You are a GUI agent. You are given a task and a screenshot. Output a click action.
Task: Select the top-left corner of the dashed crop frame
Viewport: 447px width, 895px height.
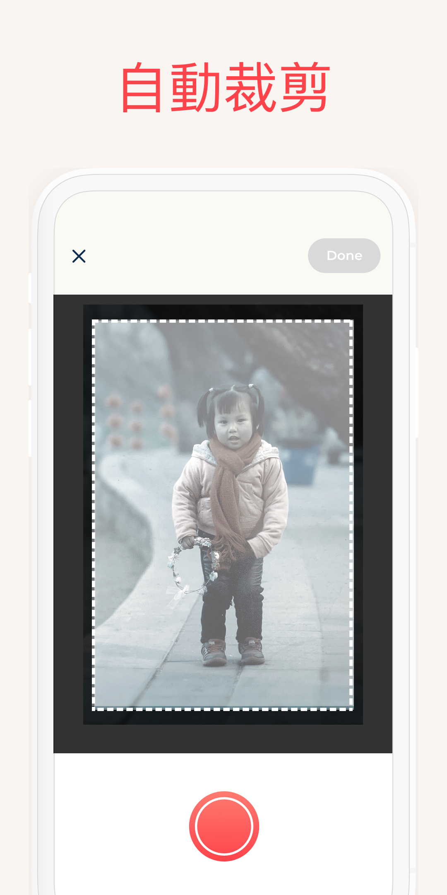click(x=94, y=322)
